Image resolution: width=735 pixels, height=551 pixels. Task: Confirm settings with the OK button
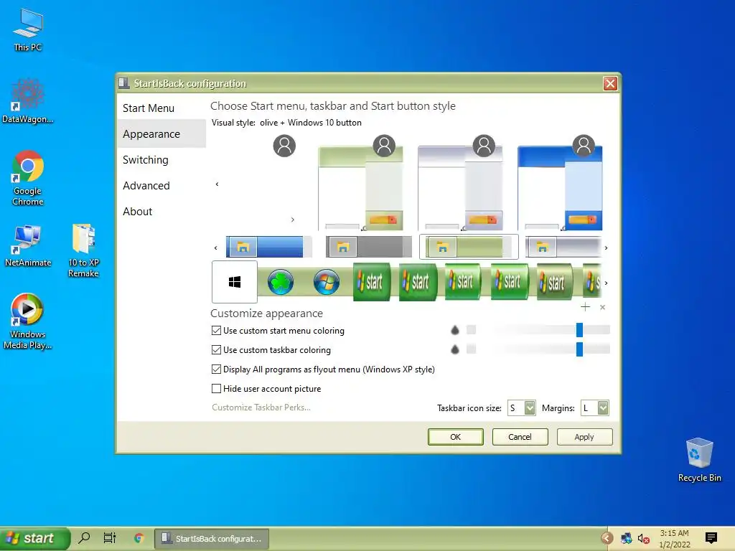(455, 437)
